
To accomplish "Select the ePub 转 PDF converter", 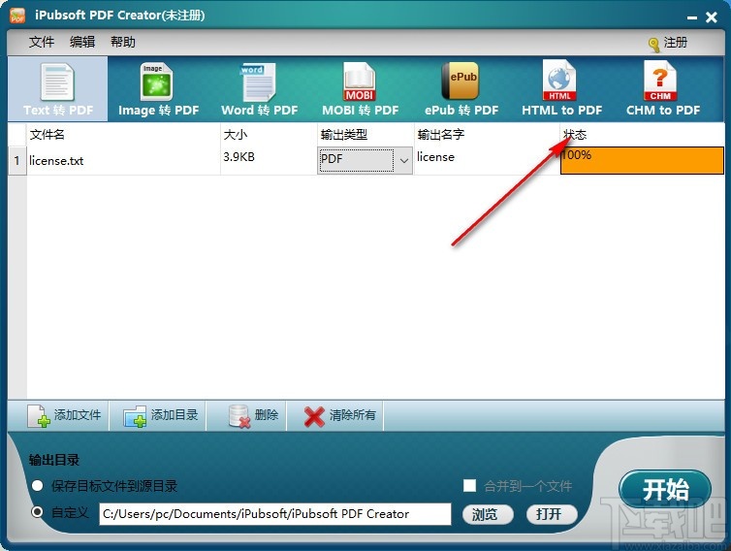I will click(461, 89).
